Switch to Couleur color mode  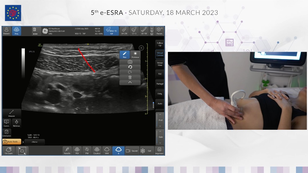[97, 151]
